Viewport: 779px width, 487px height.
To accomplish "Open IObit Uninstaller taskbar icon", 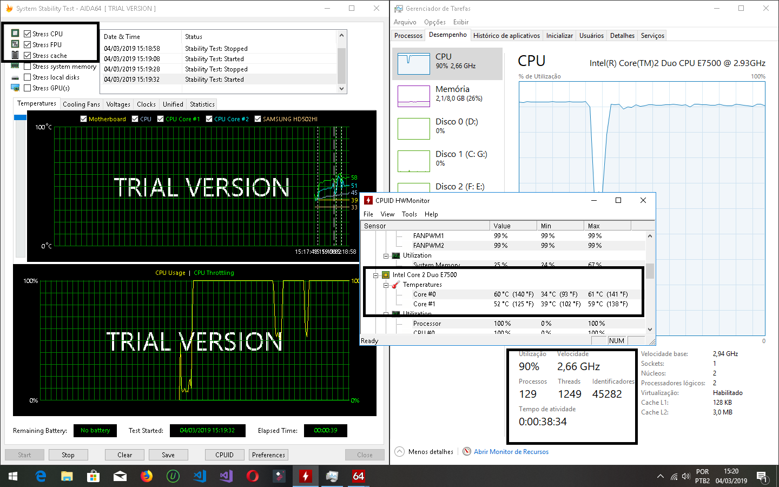I will point(173,476).
